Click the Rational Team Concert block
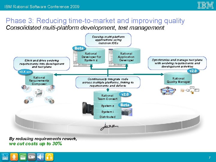This screenshot has width=216, height=162. point(107,97)
